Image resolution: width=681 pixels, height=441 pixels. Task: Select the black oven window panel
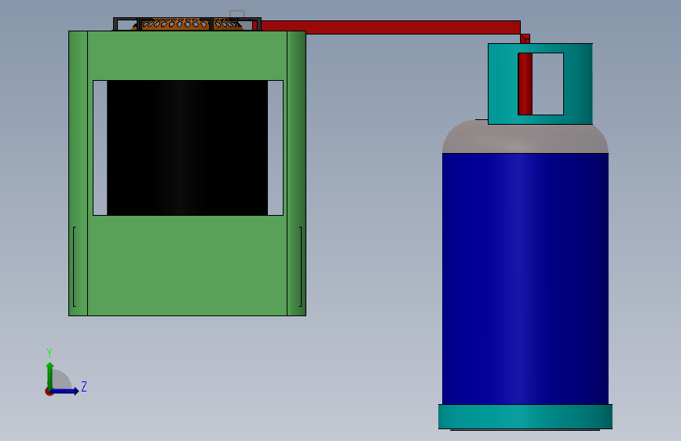click(x=187, y=148)
